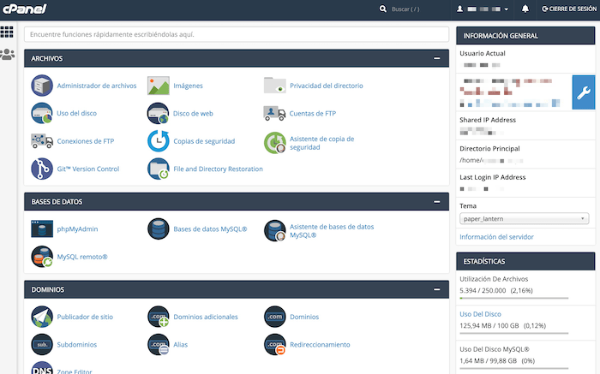Click the Uso Del Disco progress bar
This screenshot has width=600, height=374.
[514, 333]
